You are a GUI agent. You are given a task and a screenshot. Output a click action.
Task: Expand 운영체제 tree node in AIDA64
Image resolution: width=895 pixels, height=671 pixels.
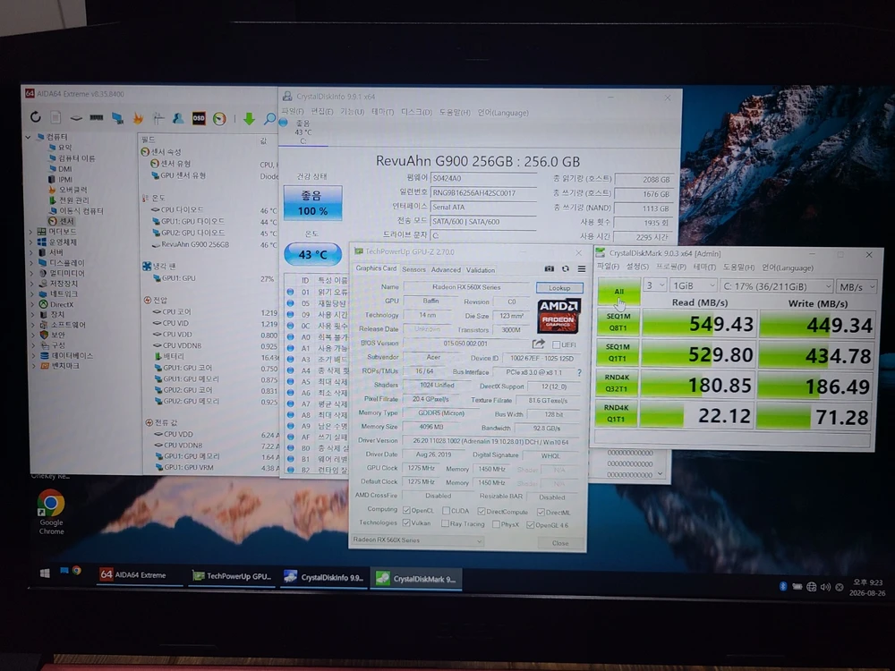[30, 242]
